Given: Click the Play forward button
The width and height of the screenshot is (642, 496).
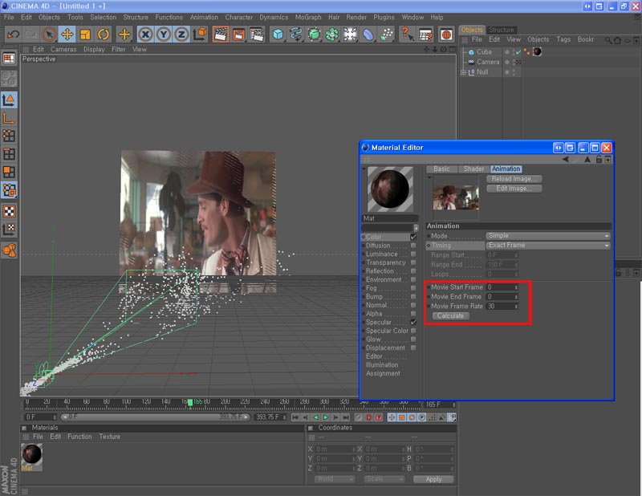Looking at the screenshot, I should point(326,417).
